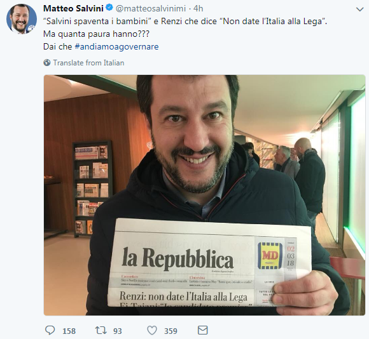Open Matteo Salvini's profile avatar
The width and height of the screenshot is (369, 339).
click(22, 18)
